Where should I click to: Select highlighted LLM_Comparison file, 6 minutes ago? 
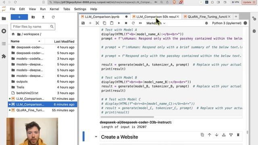43,104
